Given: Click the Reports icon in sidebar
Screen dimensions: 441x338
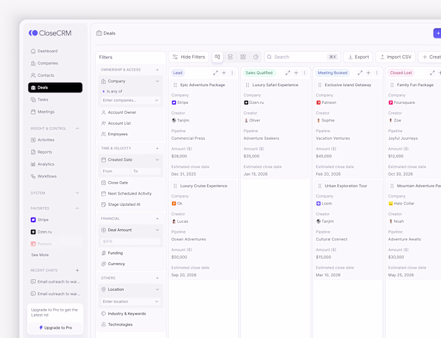Looking at the screenshot, I should point(33,152).
